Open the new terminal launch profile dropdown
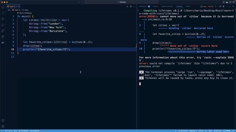The image size is (236, 132). point(218,7)
